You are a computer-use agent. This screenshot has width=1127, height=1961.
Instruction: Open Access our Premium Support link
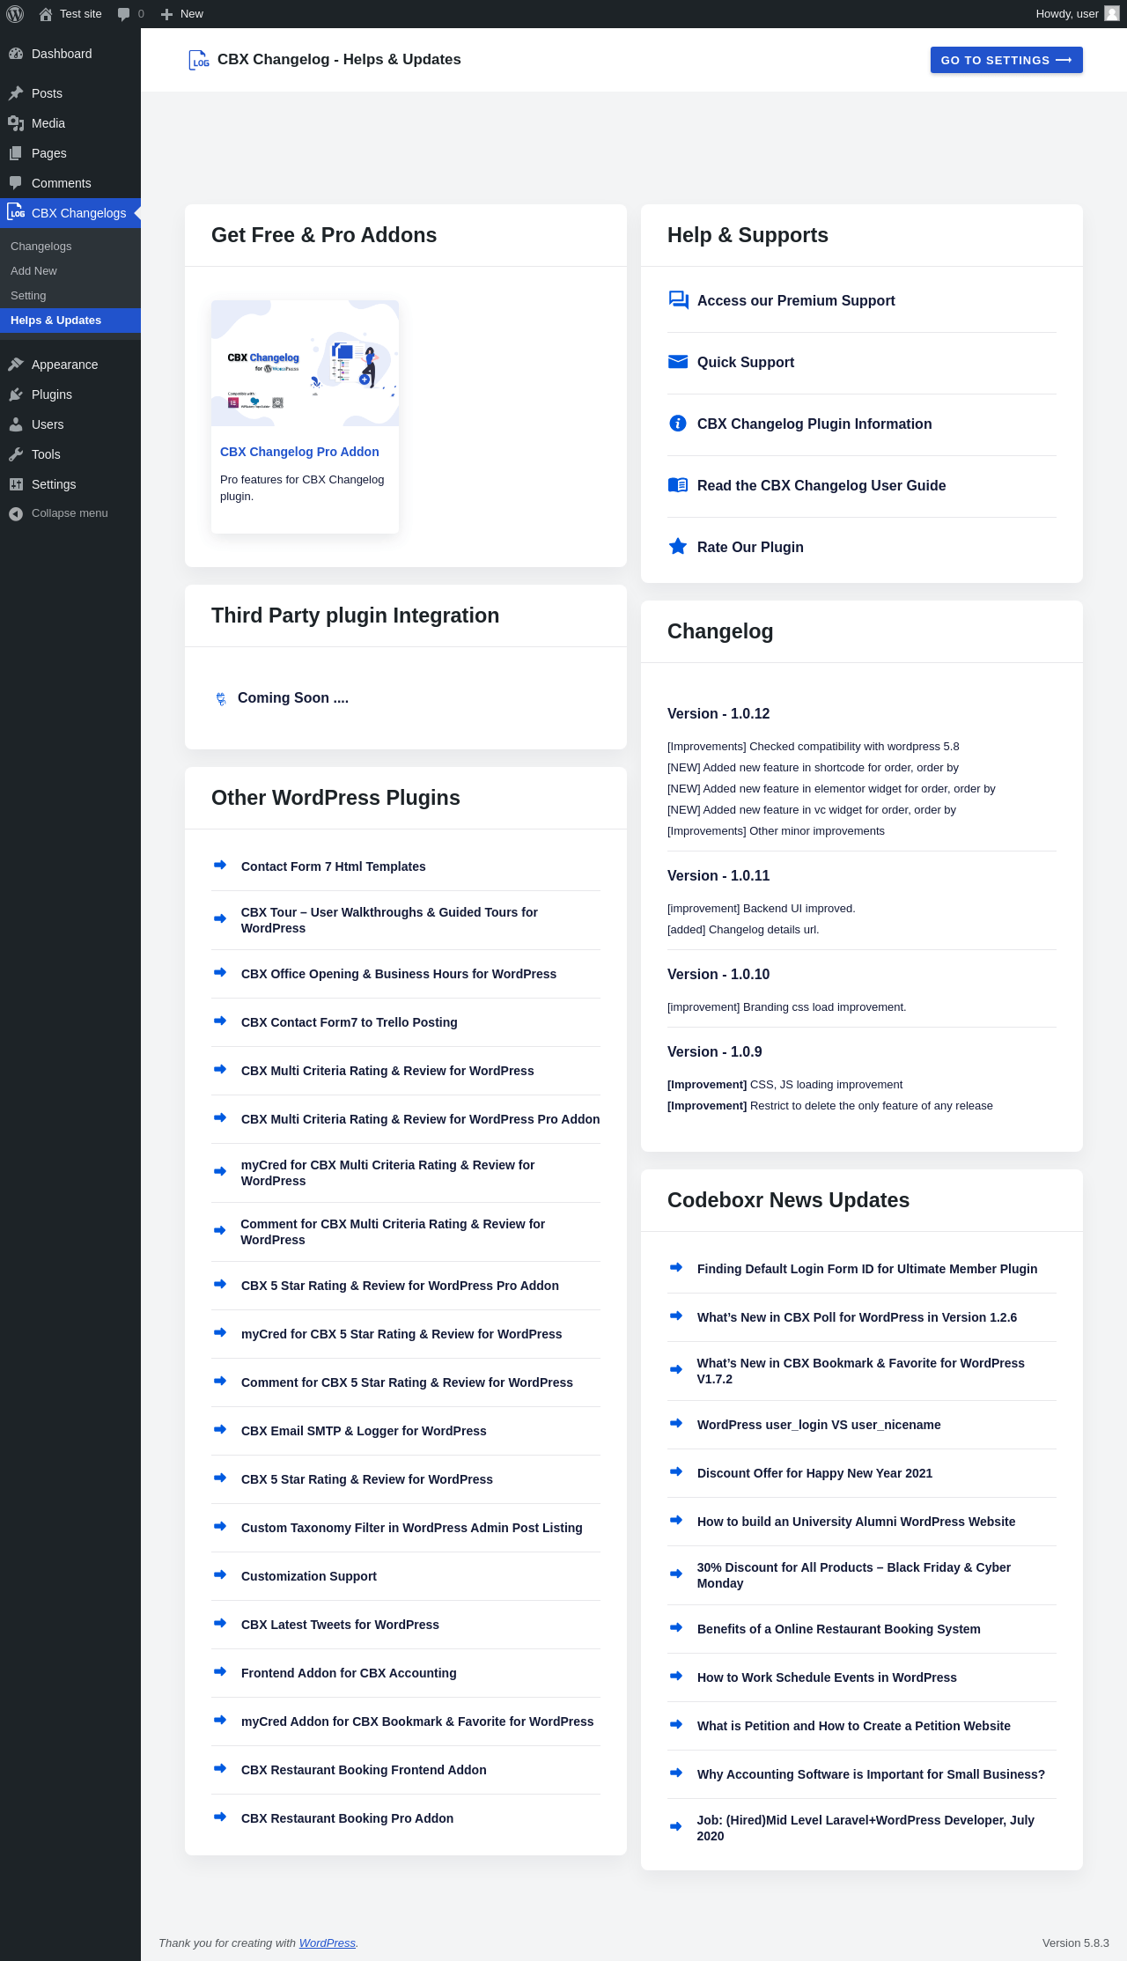click(796, 300)
